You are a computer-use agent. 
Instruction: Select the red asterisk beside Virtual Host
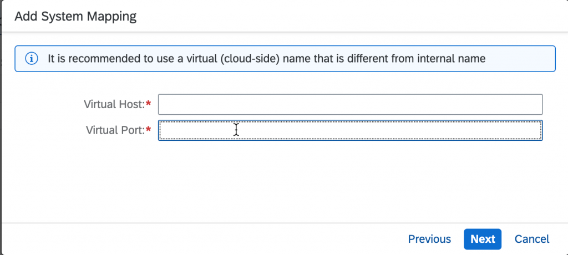pos(148,104)
